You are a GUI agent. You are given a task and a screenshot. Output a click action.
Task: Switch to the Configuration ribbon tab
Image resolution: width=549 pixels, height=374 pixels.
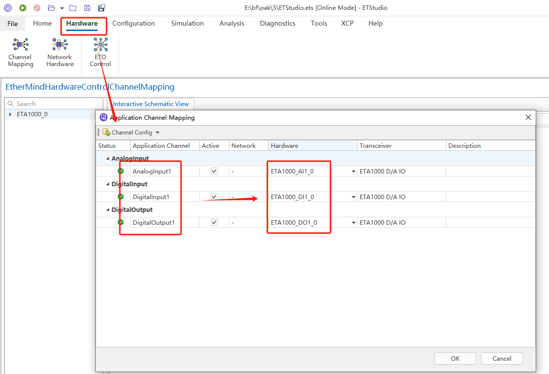pos(133,23)
